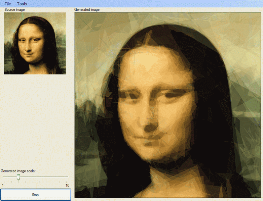
Task: Click the middle of the scale slider track
Action: (x=35, y=176)
